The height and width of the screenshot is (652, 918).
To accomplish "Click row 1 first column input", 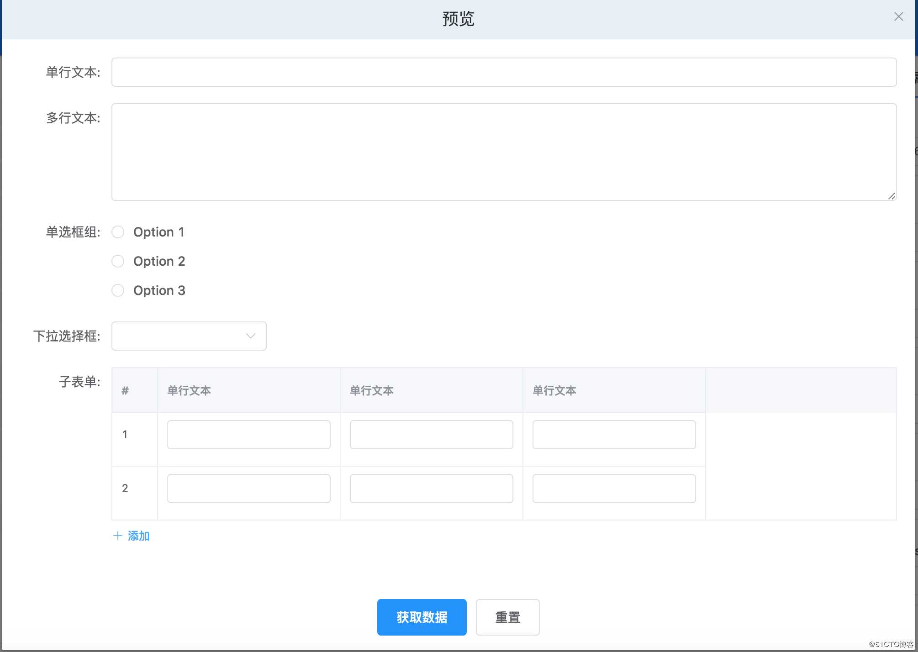I will pyautogui.click(x=249, y=435).
